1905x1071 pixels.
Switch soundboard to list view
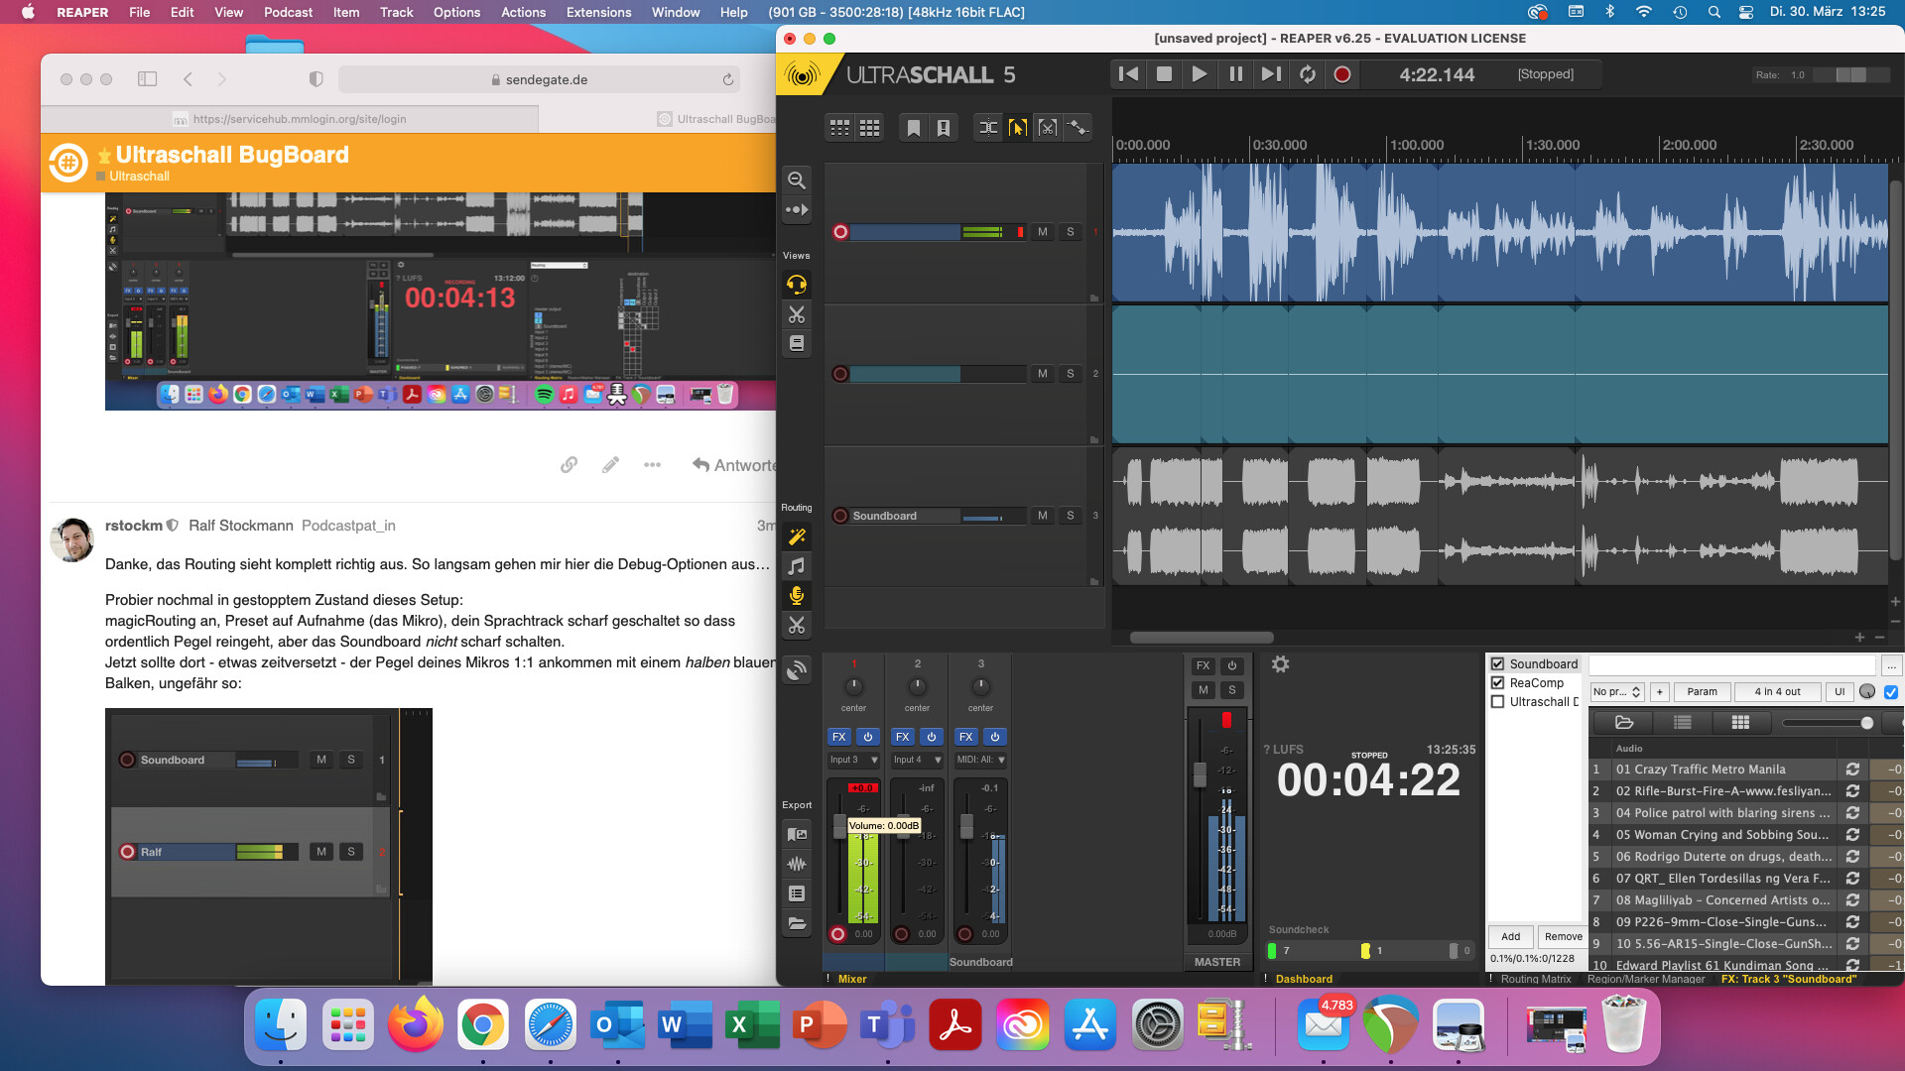[1683, 722]
